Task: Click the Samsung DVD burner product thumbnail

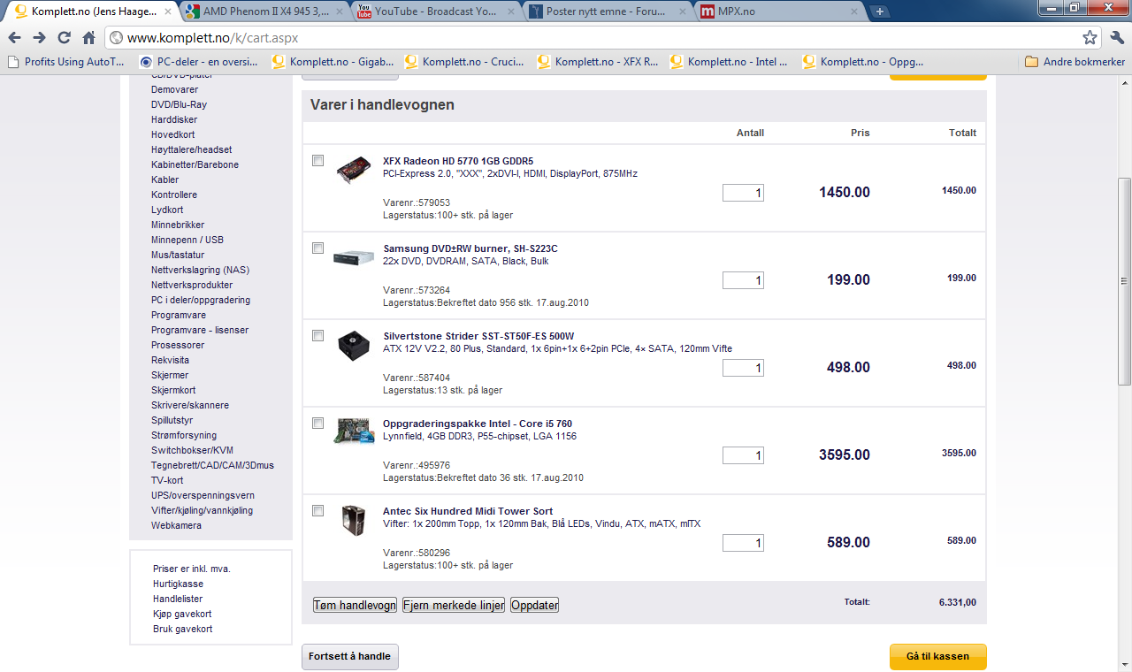Action: (354, 257)
